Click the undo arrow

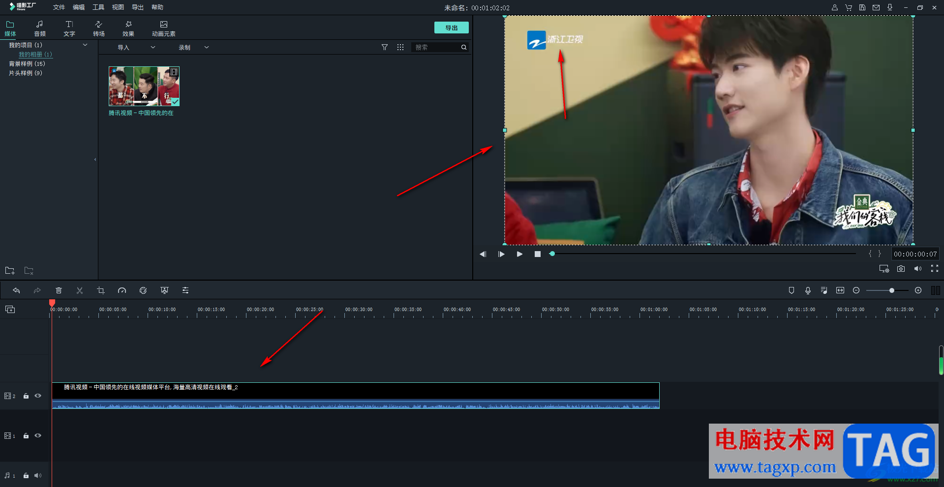coord(16,290)
